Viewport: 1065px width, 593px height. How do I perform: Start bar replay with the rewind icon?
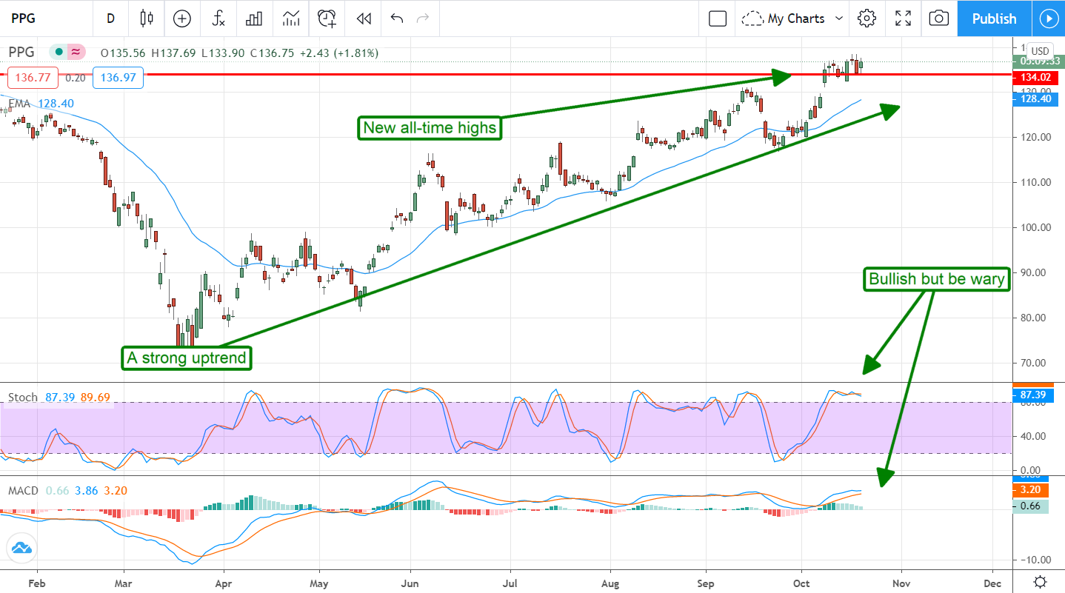(363, 19)
